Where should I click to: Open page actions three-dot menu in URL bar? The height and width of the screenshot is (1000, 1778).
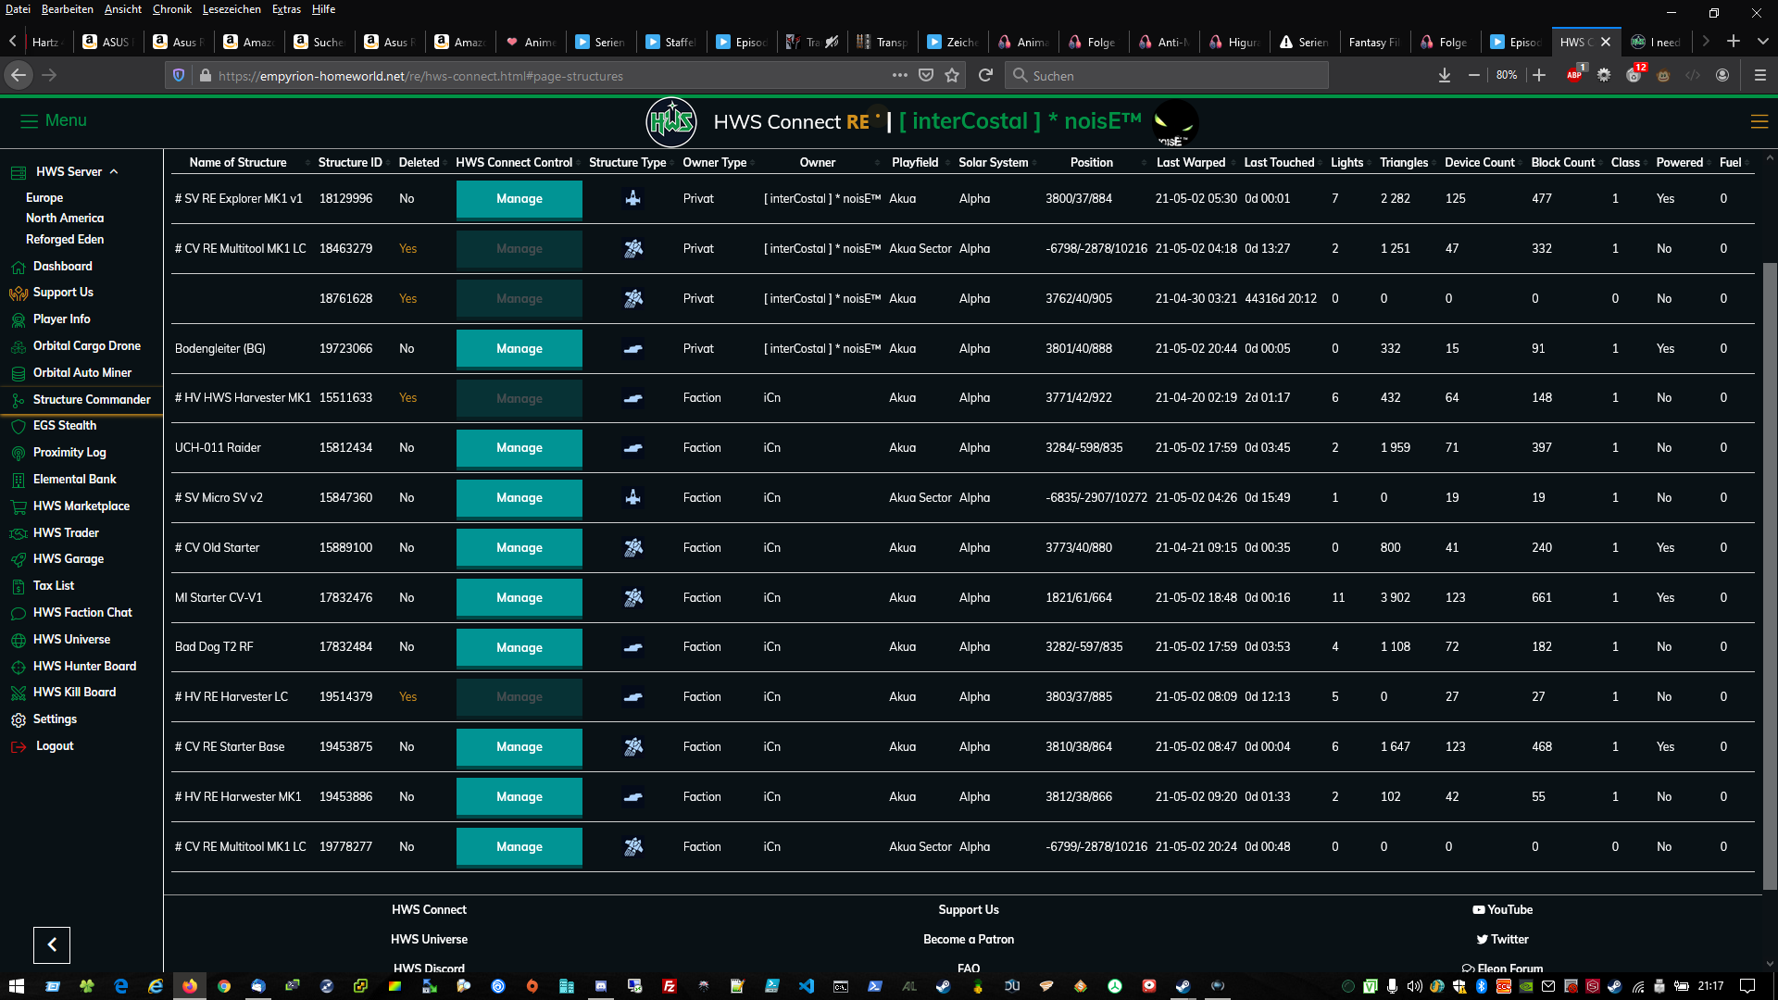[x=900, y=75]
